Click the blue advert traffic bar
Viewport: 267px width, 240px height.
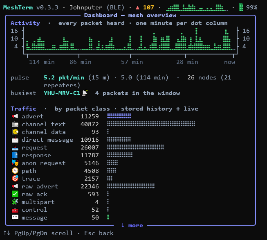click(119, 116)
